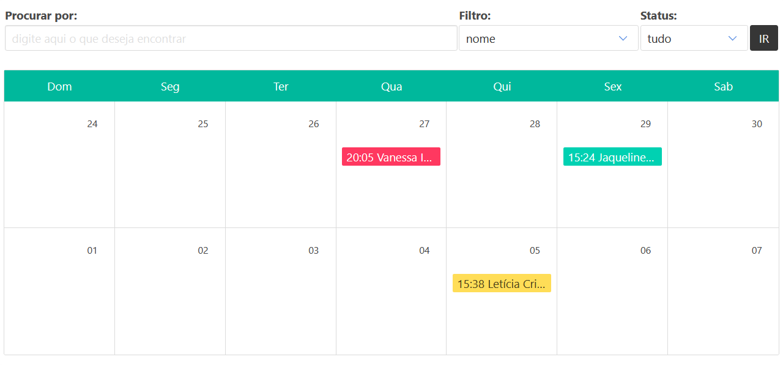Click the Sex column header
Screen dimensions: 783x365
612,86
